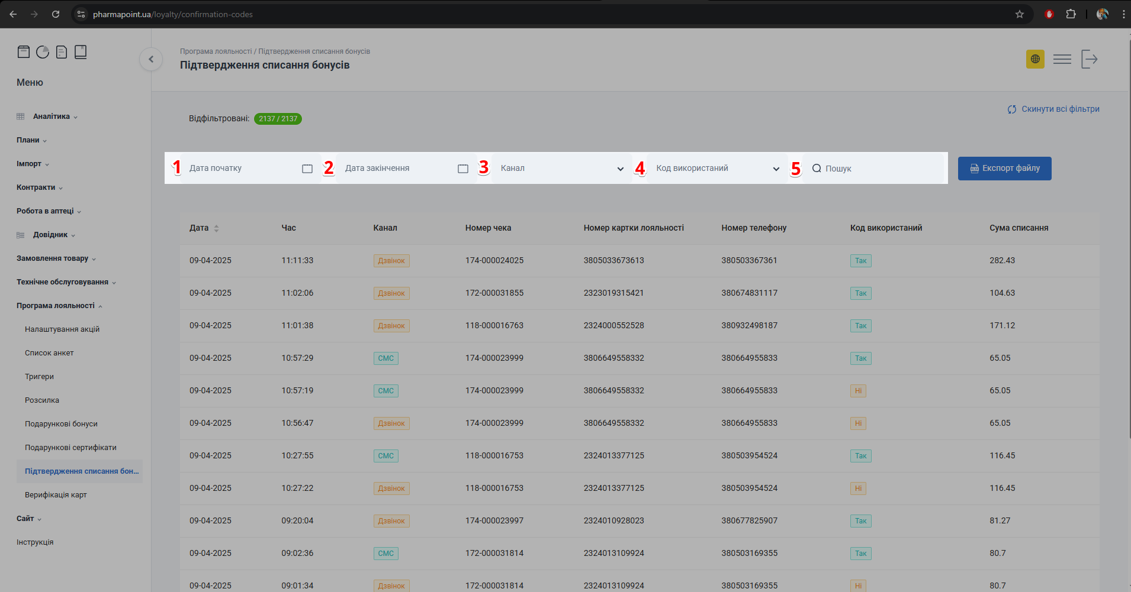1131x592 pixels.
Task: Bookmark this page with the star icon
Action: (x=1020, y=14)
